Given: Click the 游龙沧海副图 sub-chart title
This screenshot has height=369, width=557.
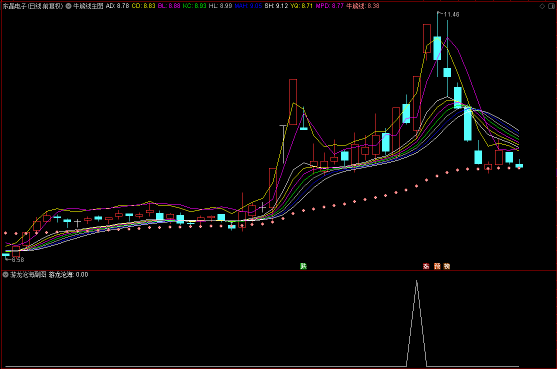Looking at the screenshot, I should click(28, 274).
